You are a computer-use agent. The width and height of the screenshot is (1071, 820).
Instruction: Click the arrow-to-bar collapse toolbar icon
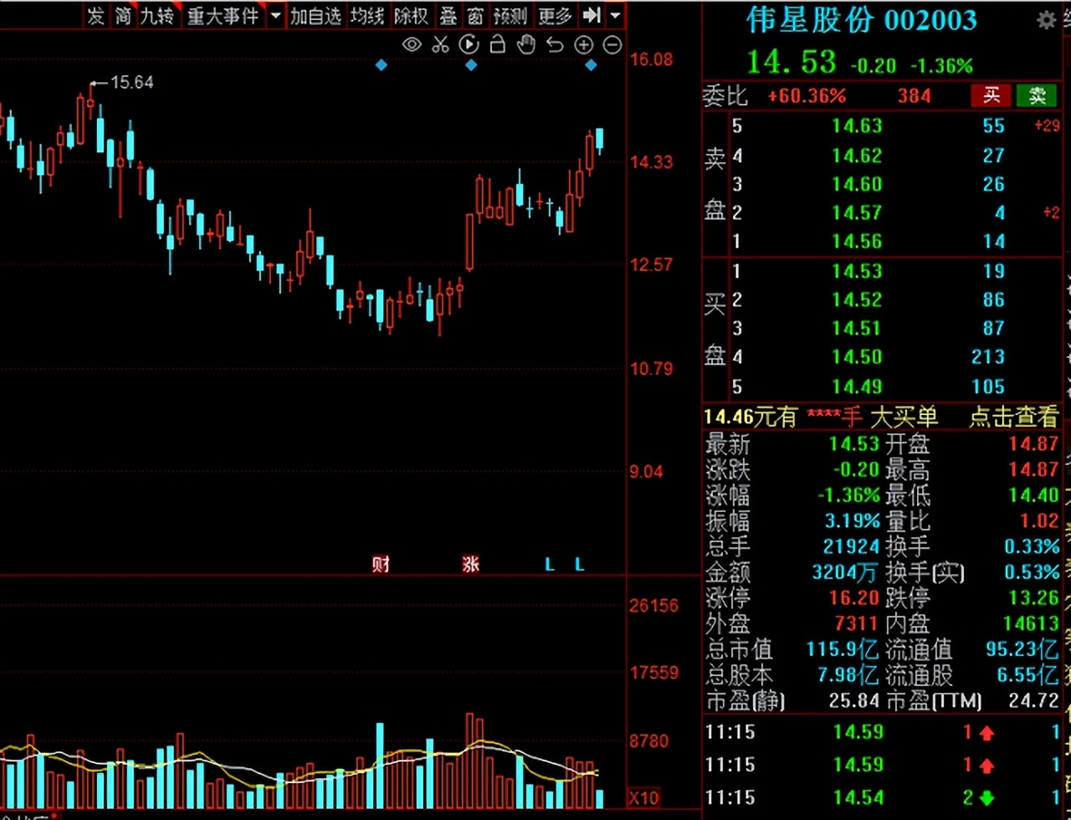[592, 15]
